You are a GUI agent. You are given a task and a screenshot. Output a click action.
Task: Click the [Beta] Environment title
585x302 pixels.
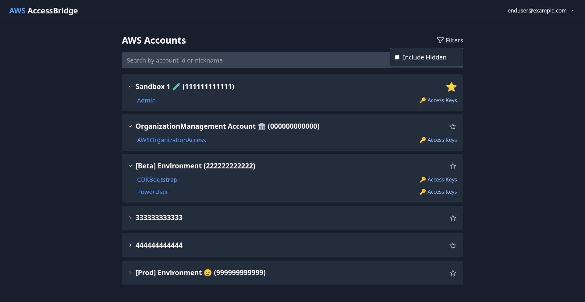(195, 166)
